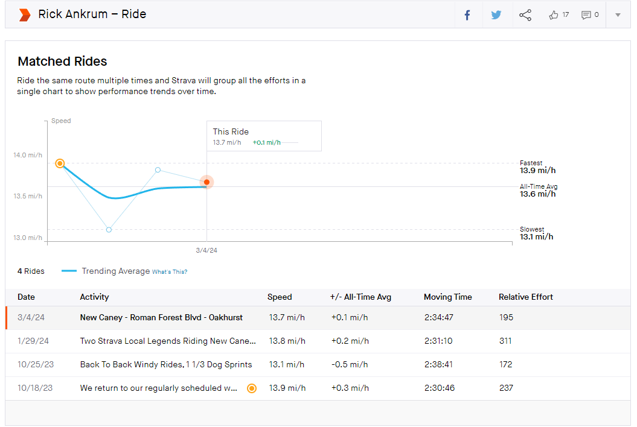The height and width of the screenshot is (427, 637).
Task: Click the Trending Average legend line
Action: 69,271
